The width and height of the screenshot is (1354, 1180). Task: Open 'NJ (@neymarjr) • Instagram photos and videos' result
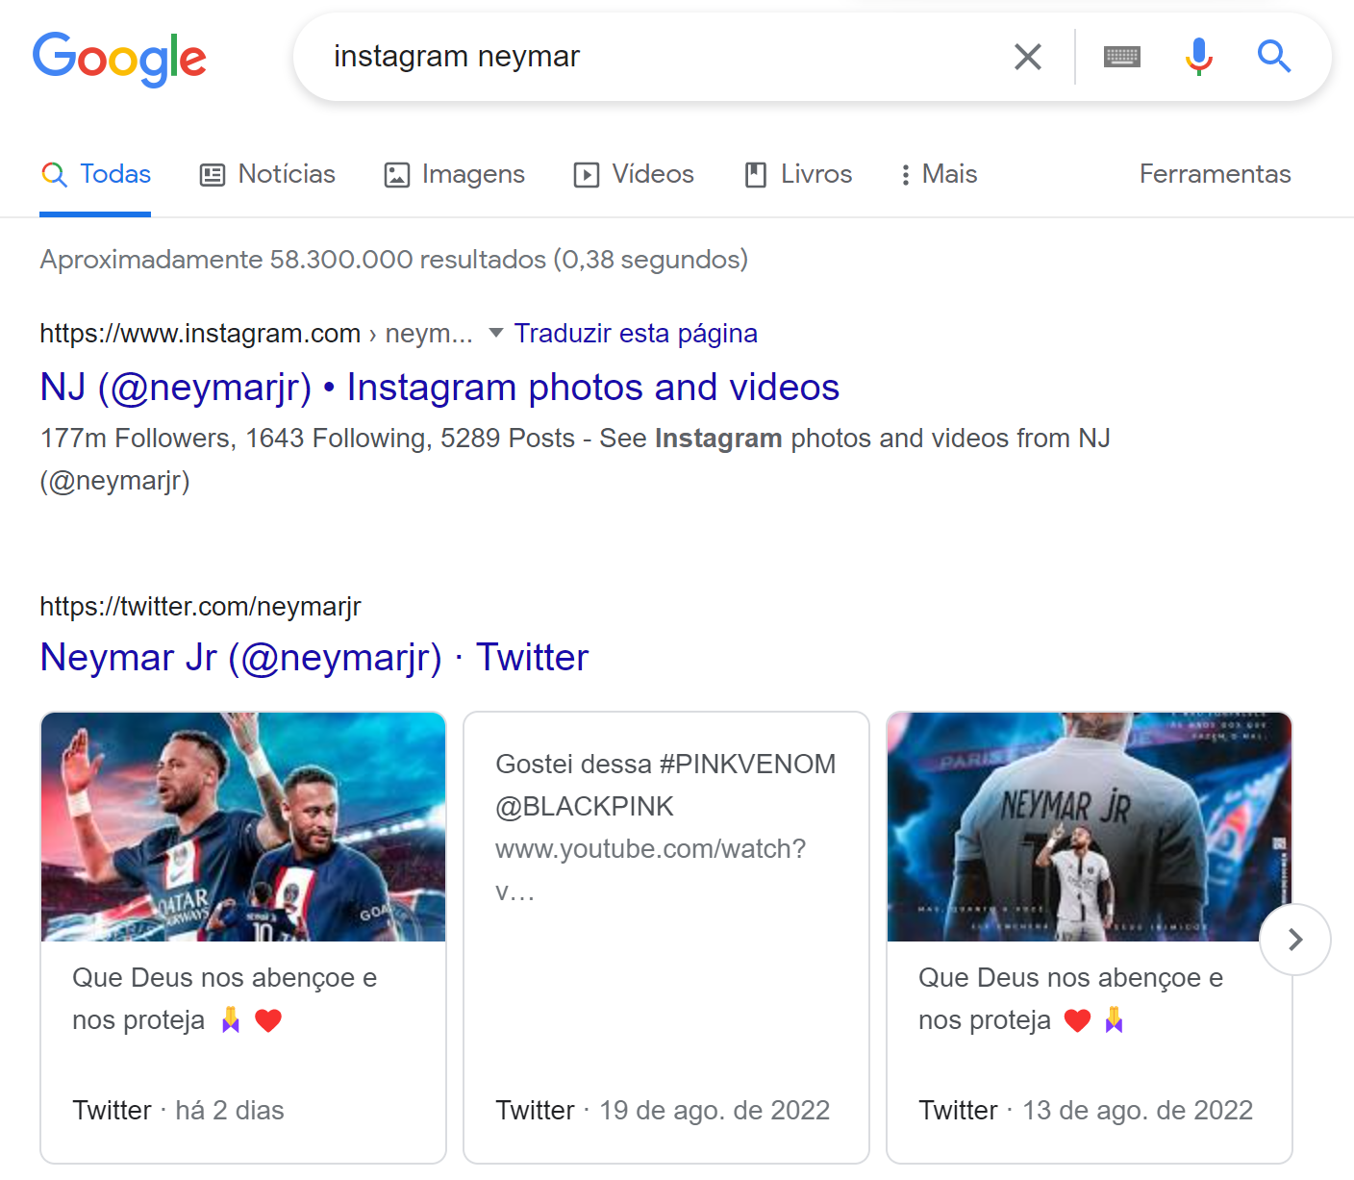click(439, 387)
